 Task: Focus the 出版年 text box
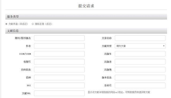(x=140, y=54)
